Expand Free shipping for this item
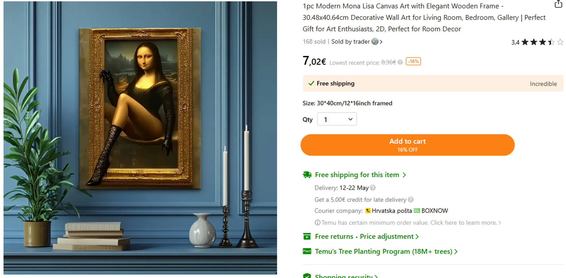Screen dimensions: 566x278 point(360,175)
